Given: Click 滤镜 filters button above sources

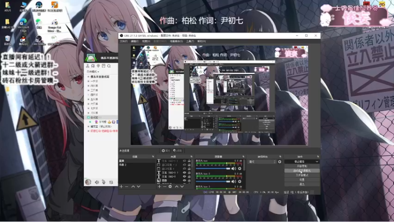Looking at the screenshot, I should tap(178, 151).
